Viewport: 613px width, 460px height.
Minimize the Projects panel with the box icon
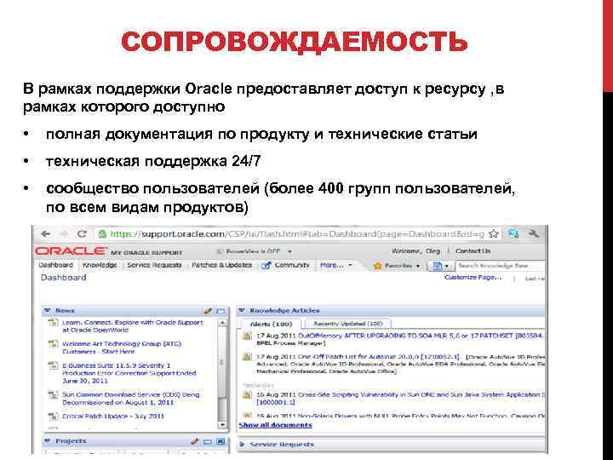pos(208,441)
